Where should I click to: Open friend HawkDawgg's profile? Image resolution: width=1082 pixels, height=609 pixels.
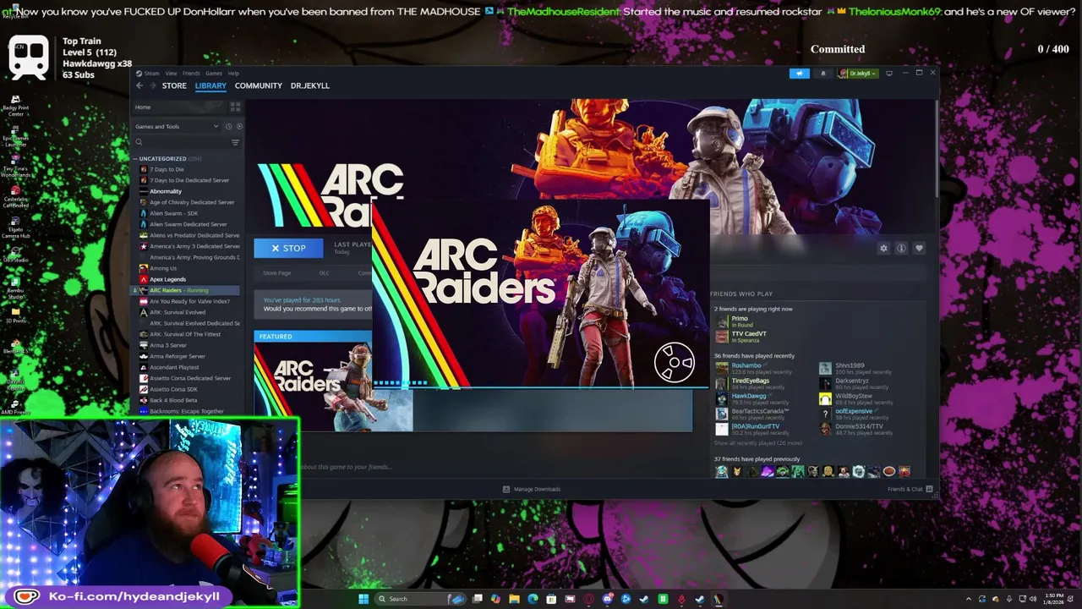749,396
